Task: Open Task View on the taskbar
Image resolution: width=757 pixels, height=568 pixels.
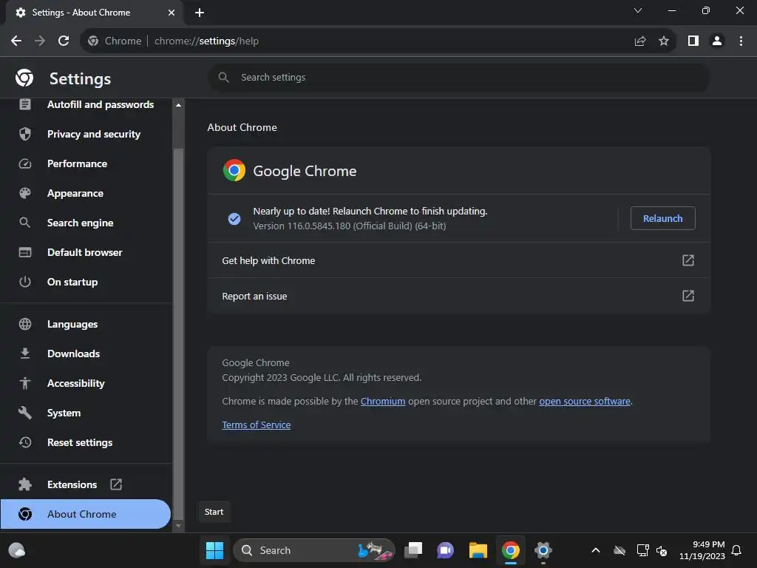Action: 413,550
